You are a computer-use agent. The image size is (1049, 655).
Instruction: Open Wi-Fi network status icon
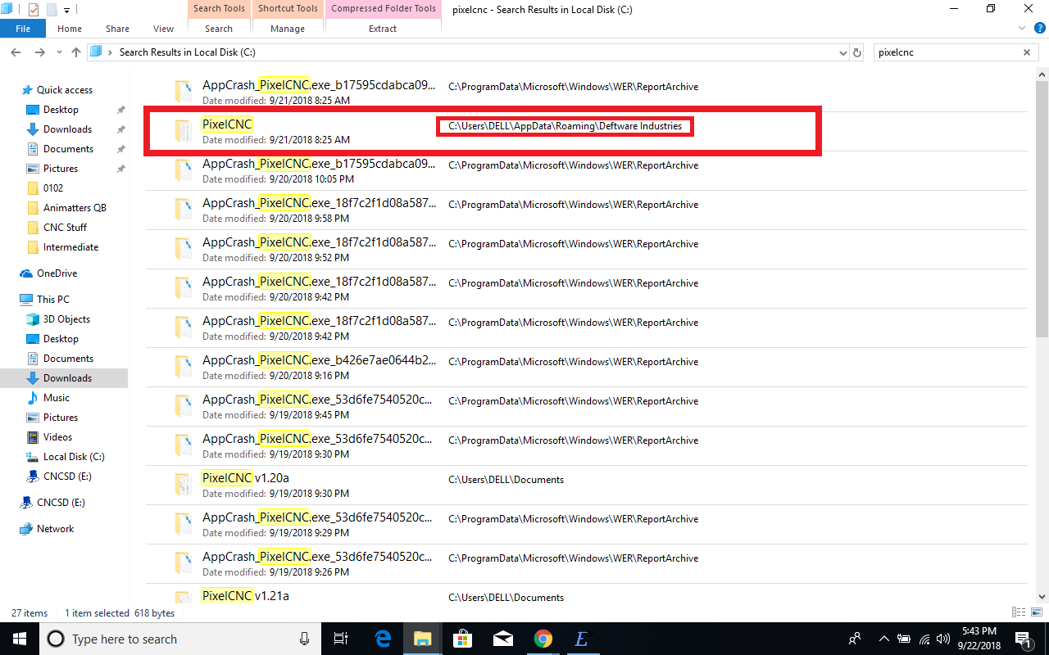tap(925, 639)
